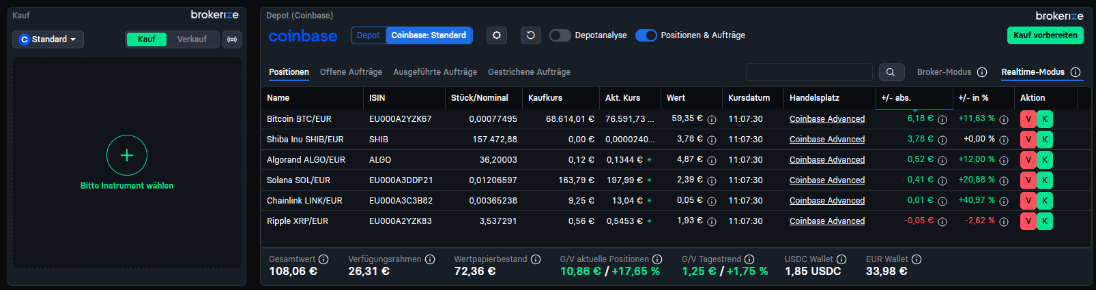The width and height of the screenshot is (1096, 290).
Task: Open Coinbase Advanced link in Solana row
Action: (x=827, y=180)
